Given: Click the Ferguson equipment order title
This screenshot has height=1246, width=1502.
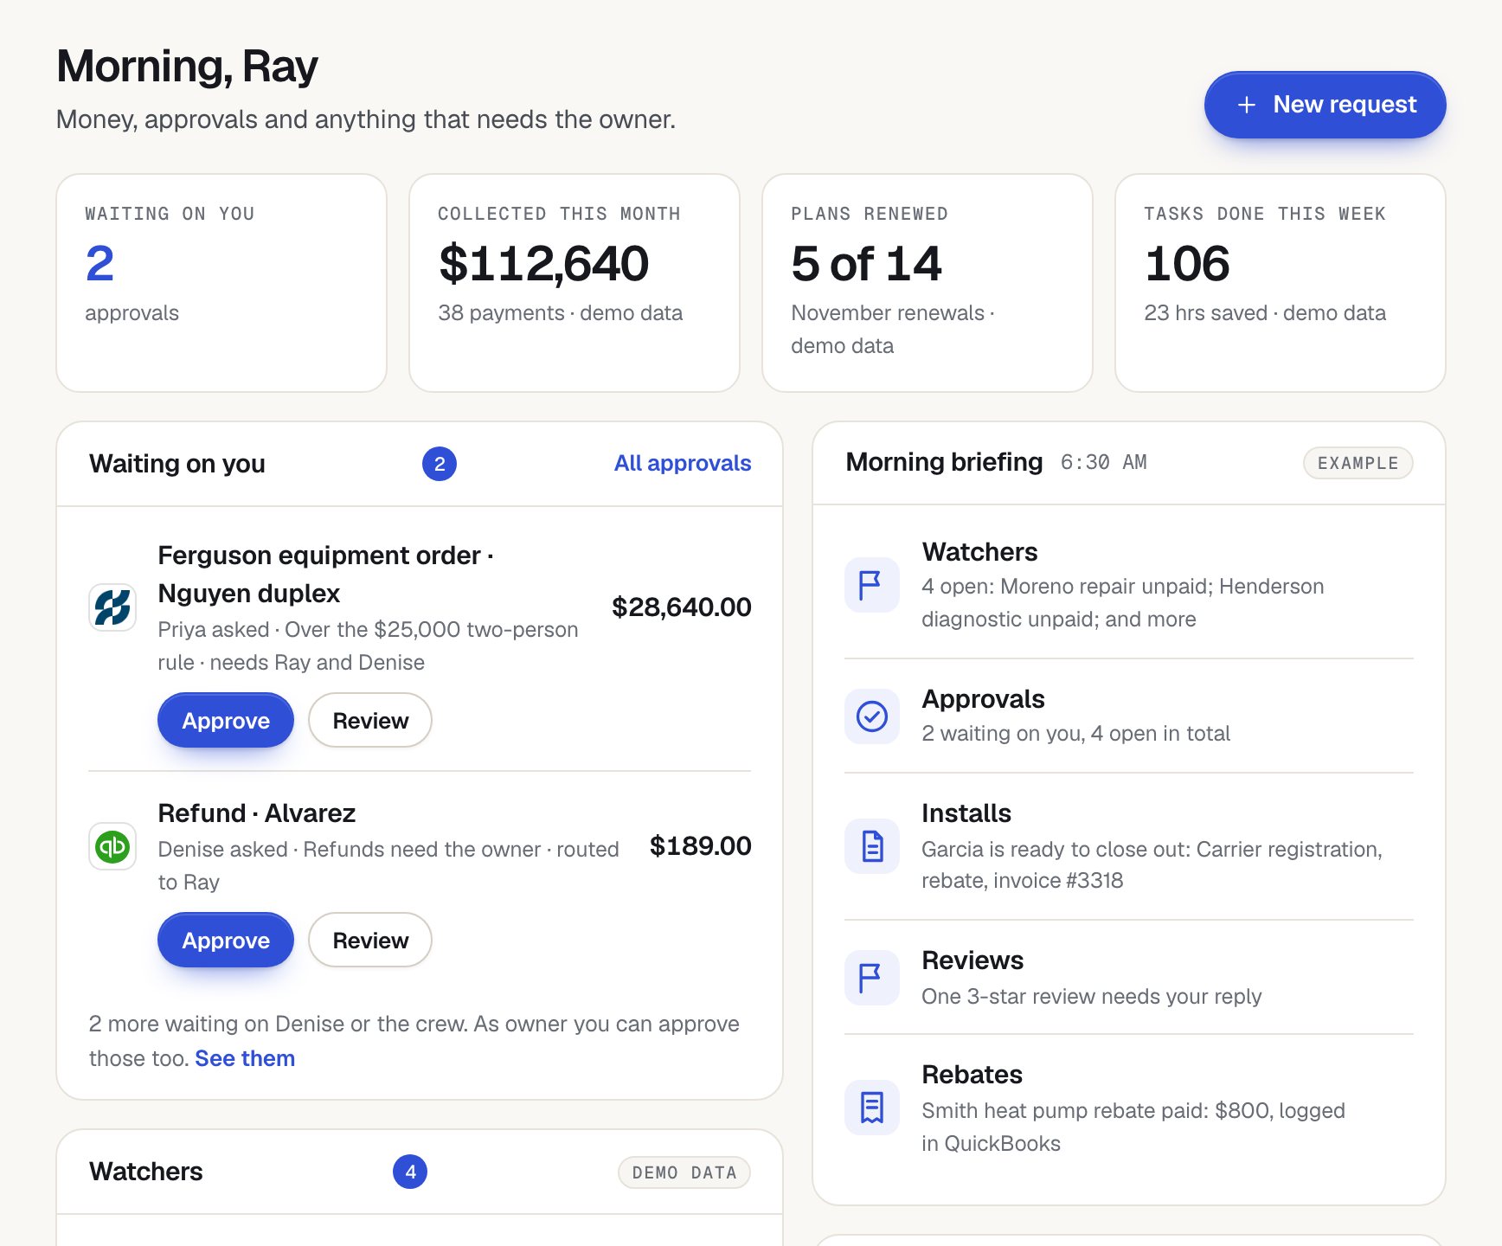Looking at the screenshot, I should click(x=326, y=574).
